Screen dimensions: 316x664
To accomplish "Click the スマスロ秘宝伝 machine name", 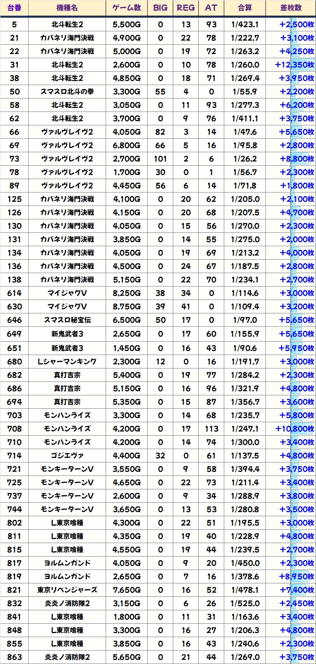I will click(x=67, y=320).
